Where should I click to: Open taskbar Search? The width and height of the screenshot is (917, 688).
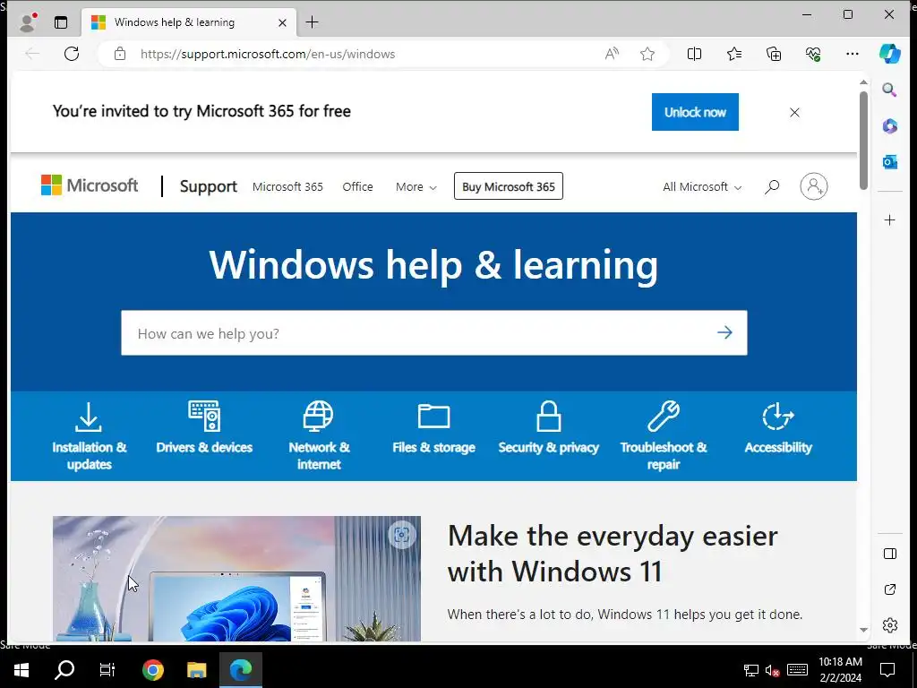(x=64, y=669)
